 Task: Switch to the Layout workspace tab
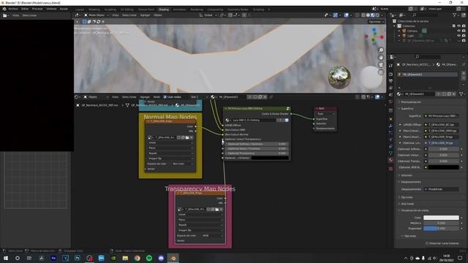(x=80, y=9)
